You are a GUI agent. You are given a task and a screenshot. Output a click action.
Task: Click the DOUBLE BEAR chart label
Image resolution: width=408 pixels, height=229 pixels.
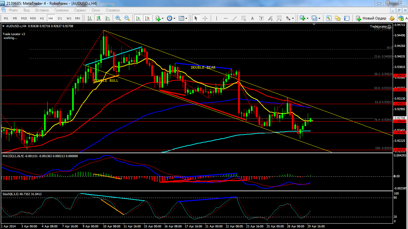203,67
